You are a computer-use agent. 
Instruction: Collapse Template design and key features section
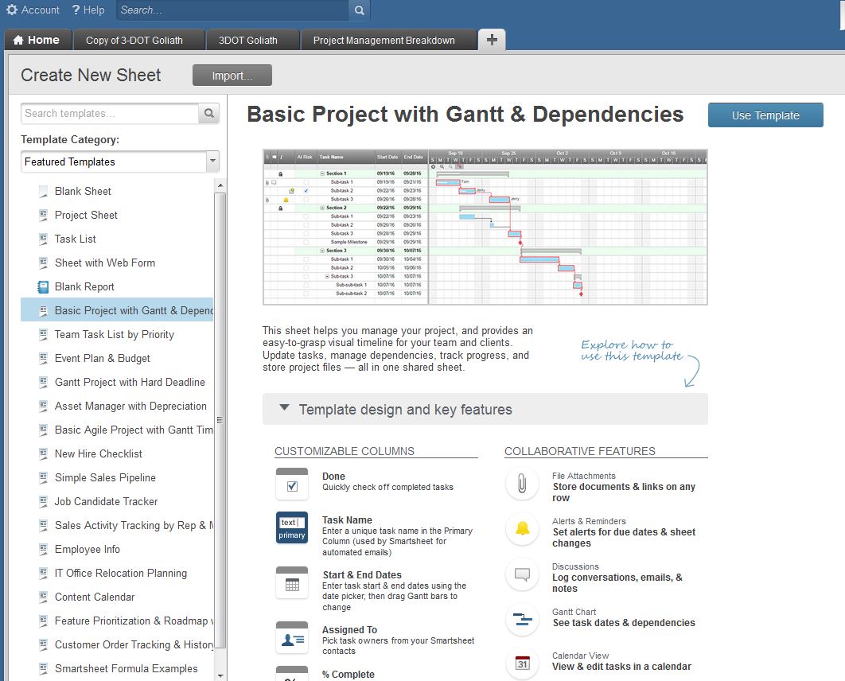click(x=485, y=410)
